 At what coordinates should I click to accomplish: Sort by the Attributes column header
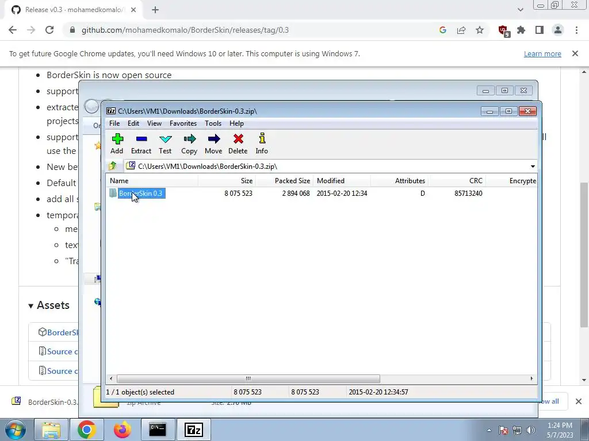point(400,181)
